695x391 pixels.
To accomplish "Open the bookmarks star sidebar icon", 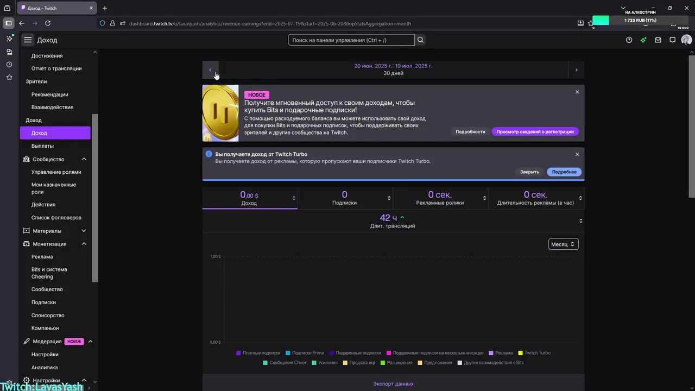I will click(9, 78).
